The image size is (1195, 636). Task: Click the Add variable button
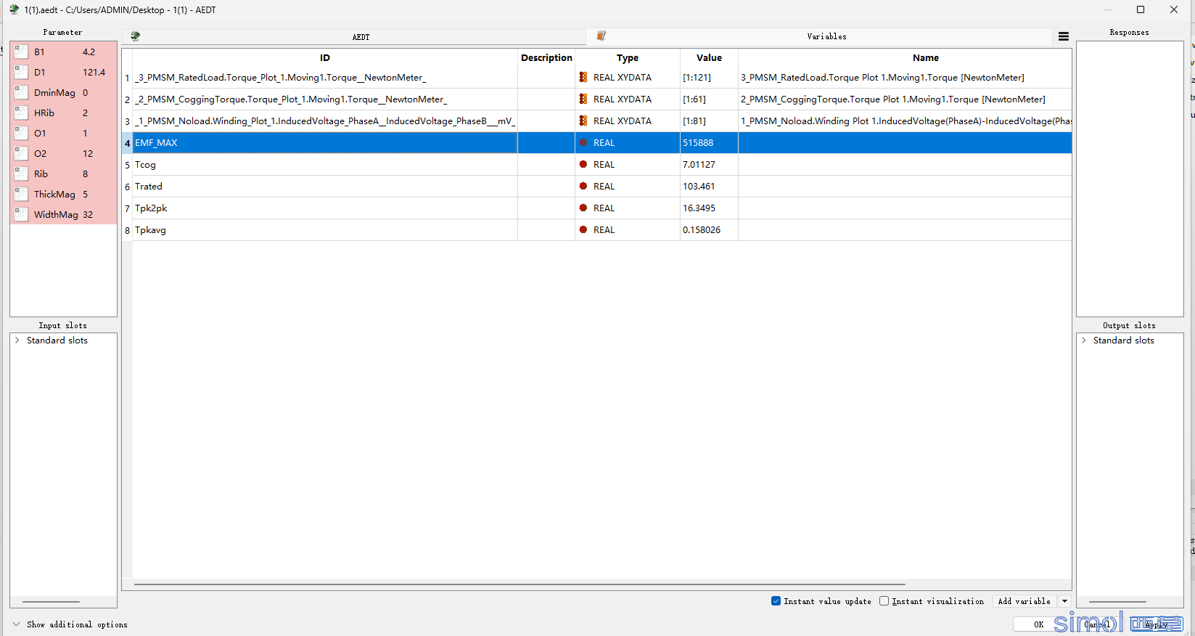1024,601
